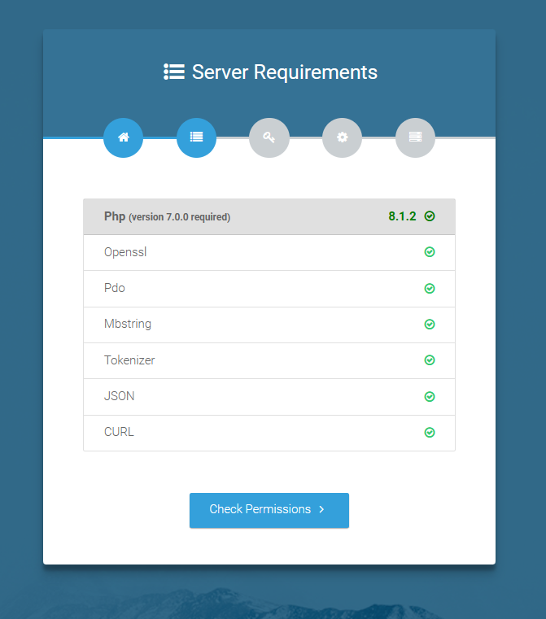This screenshot has width=546, height=619.
Task: Select the Php version 7.0.0 required label
Action: coord(167,216)
